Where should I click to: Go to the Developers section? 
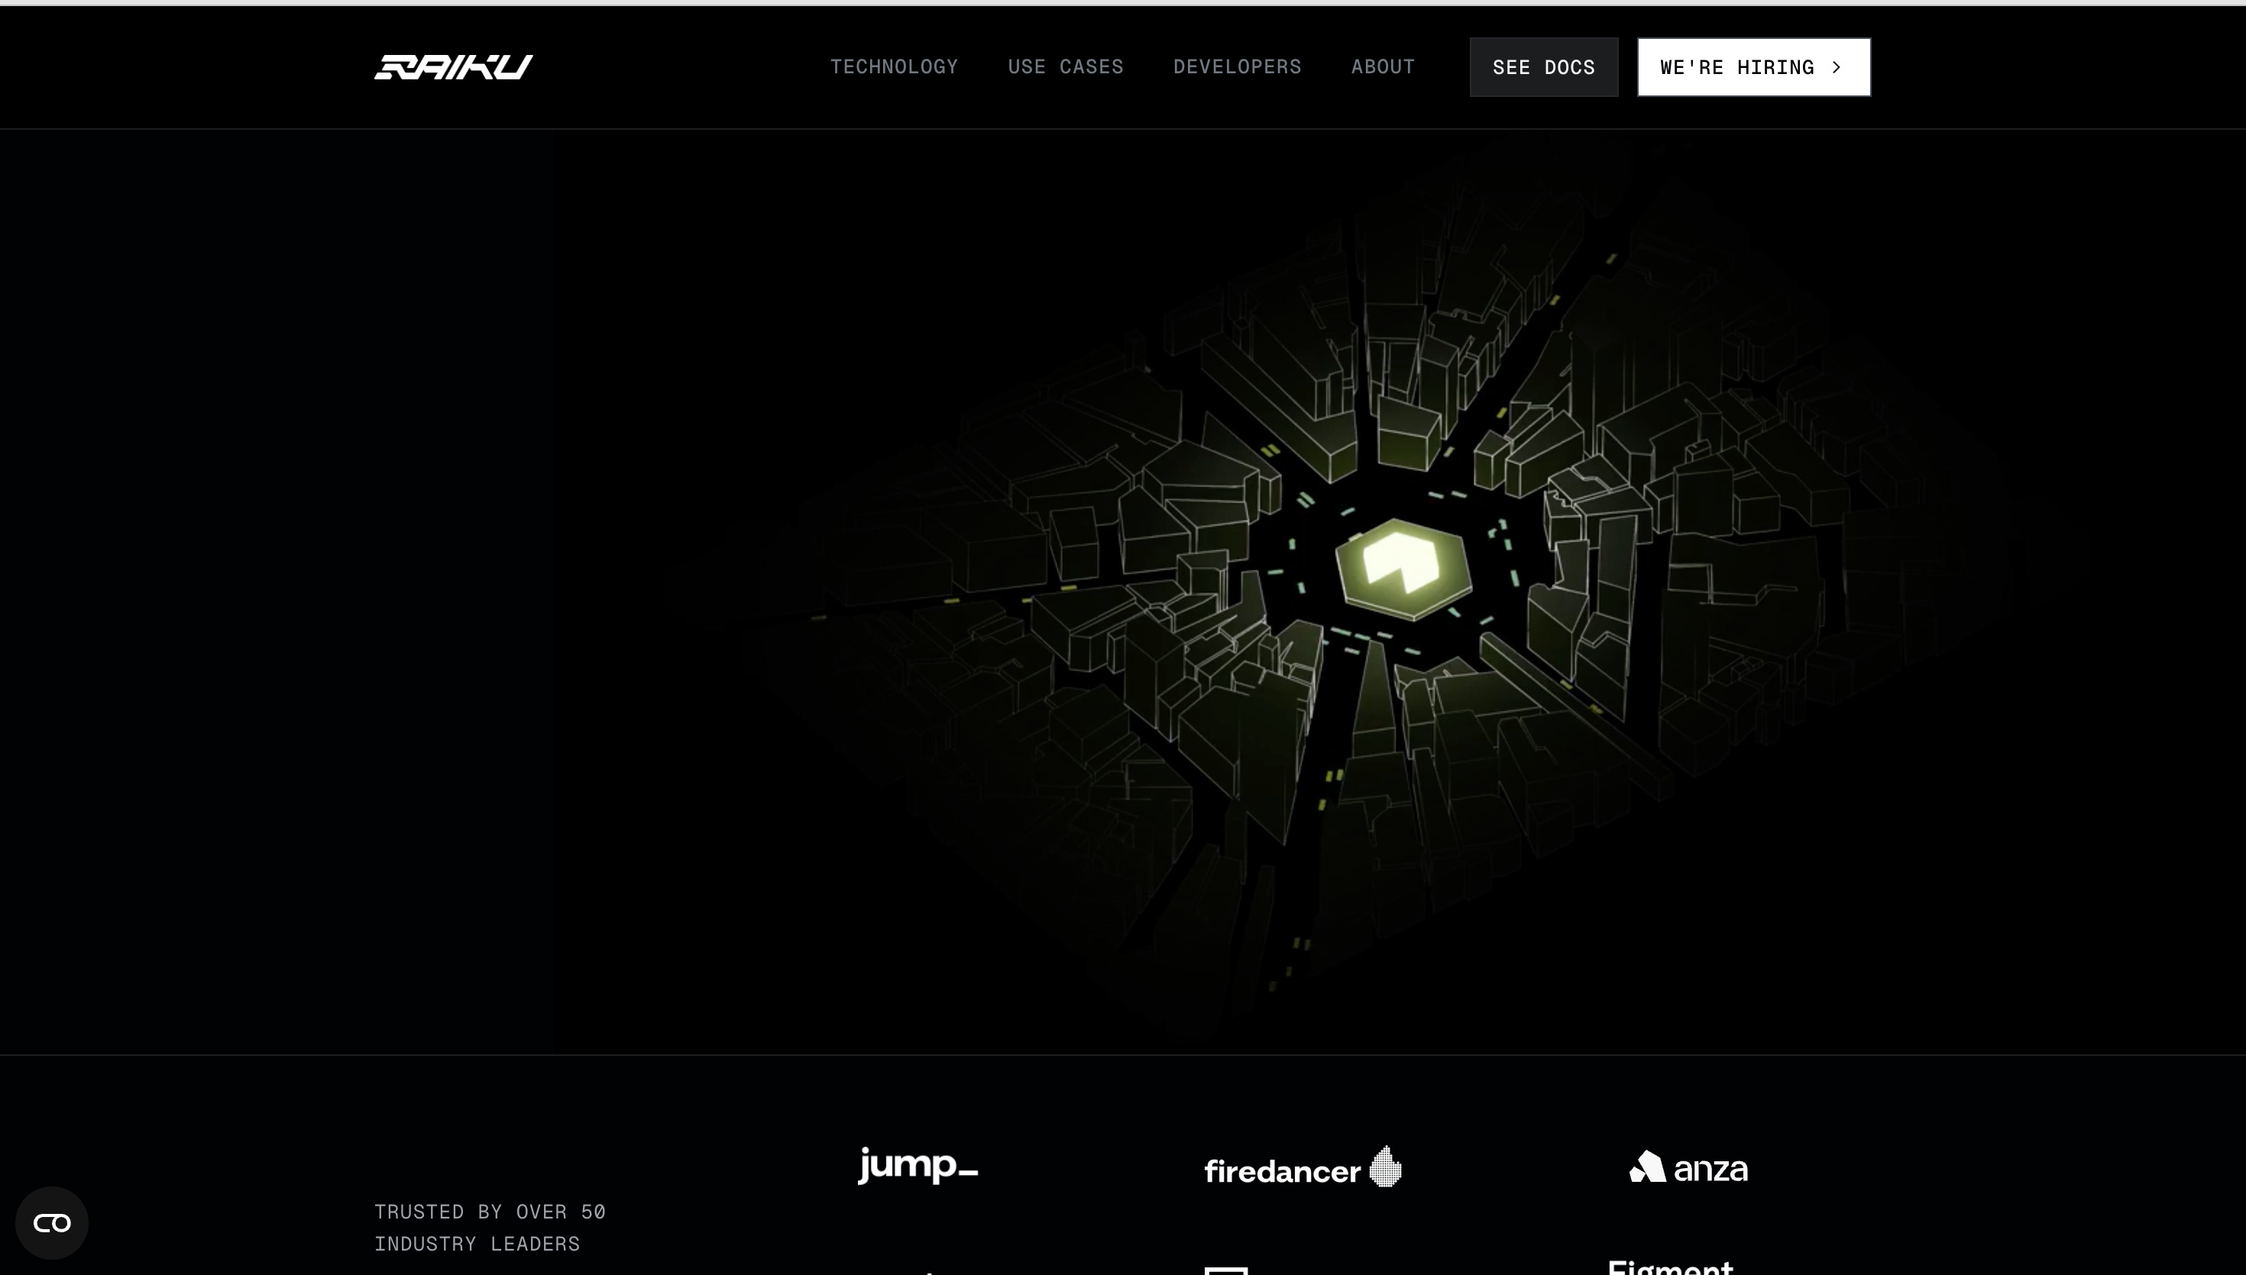[1237, 67]
